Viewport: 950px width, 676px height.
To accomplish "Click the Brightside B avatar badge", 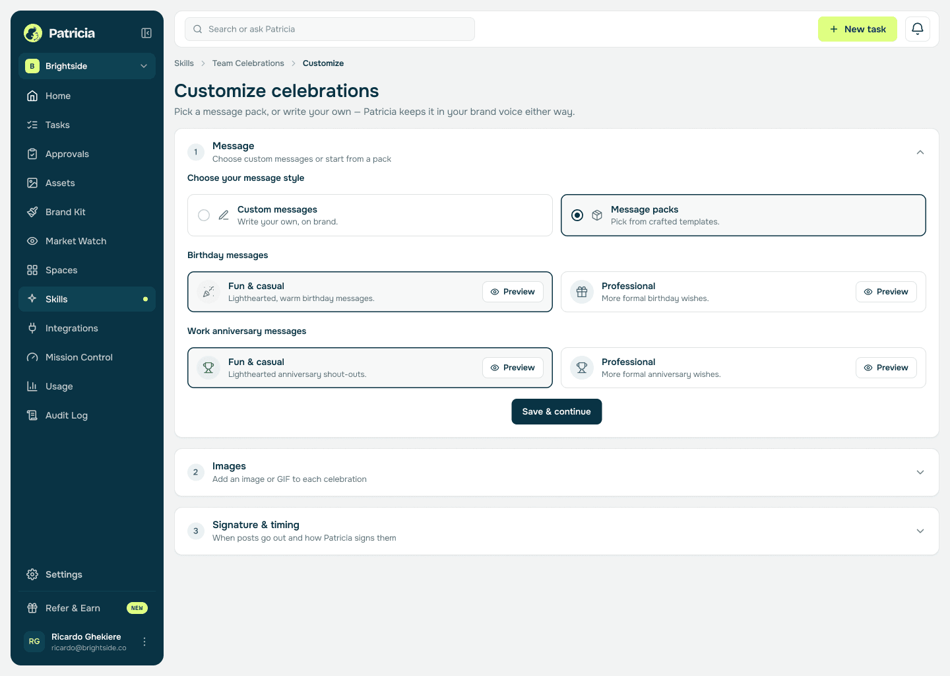I will 32,66.
